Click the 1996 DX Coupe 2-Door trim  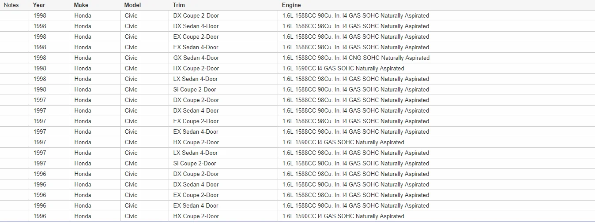(196, 174)
